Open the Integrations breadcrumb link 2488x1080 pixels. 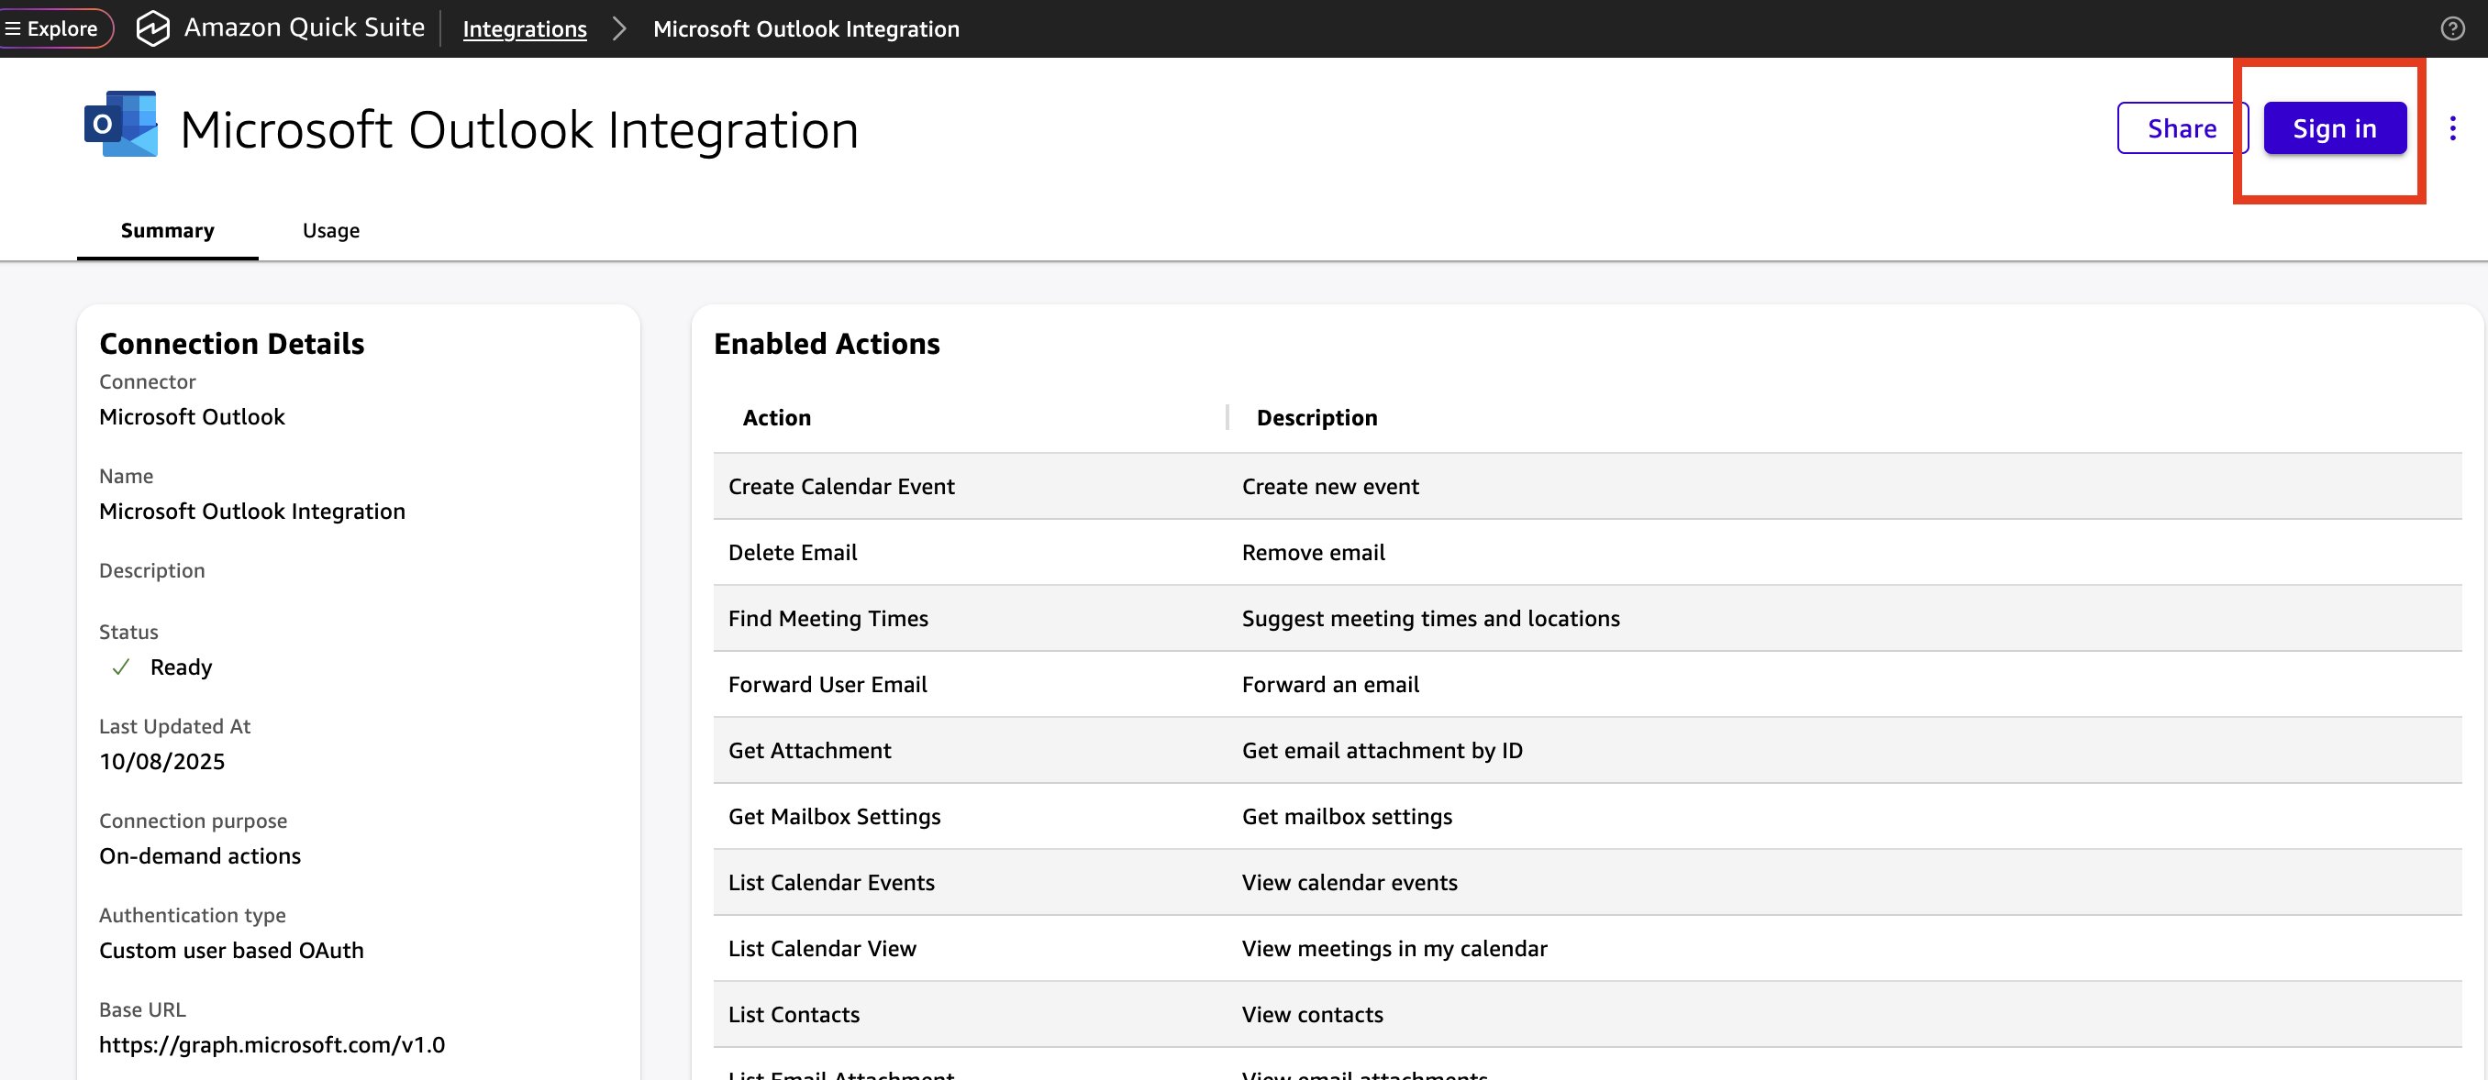pos(525,29)
